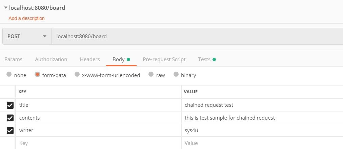
Task: Select the form-data radio button
Action: pyautogui.click(x=38, y=75)
